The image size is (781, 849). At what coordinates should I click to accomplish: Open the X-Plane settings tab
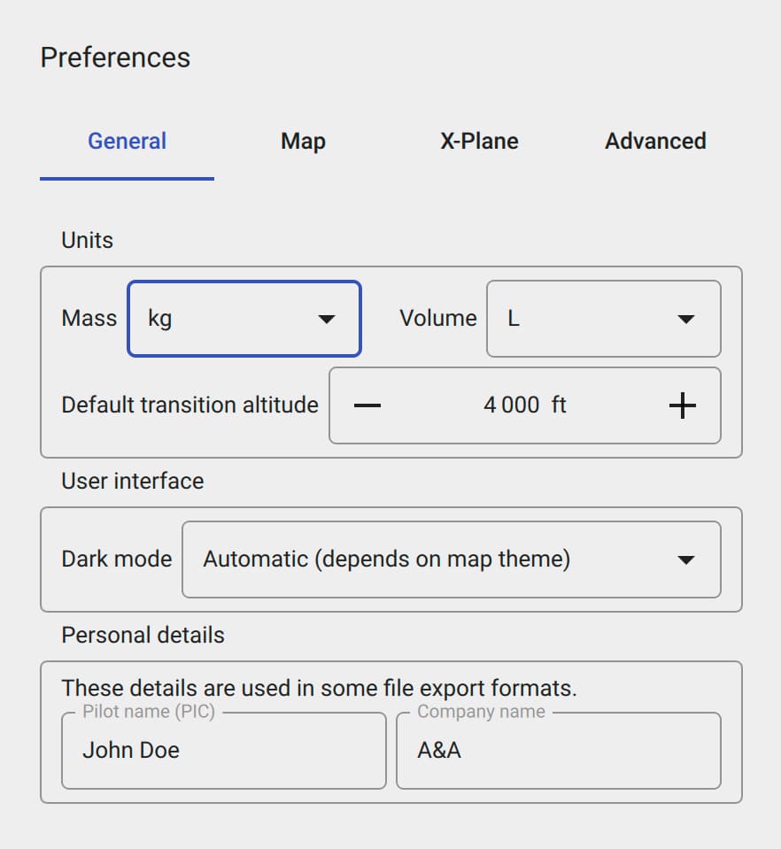click(x=479, y=142)
